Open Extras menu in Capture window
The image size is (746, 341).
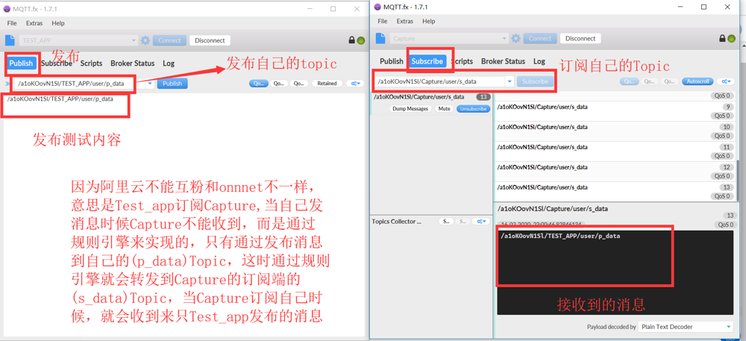click(x=405, y=21)
